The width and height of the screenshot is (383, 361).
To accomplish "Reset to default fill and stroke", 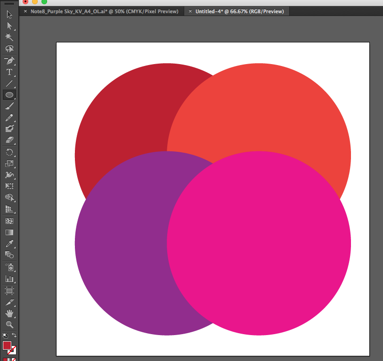I will pos(5,336).
